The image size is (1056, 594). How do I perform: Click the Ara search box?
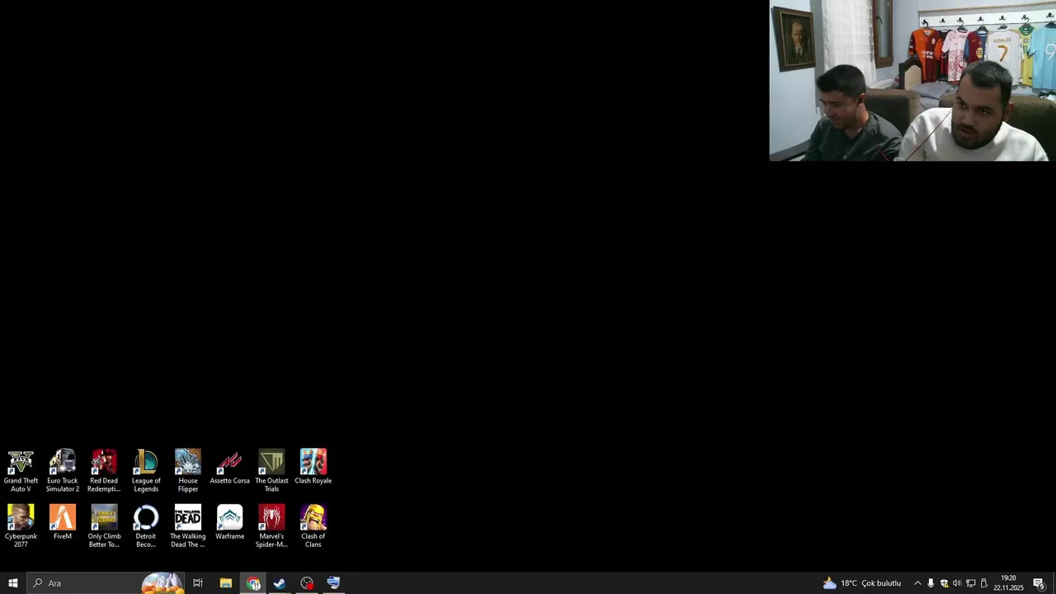pos(105,583)
